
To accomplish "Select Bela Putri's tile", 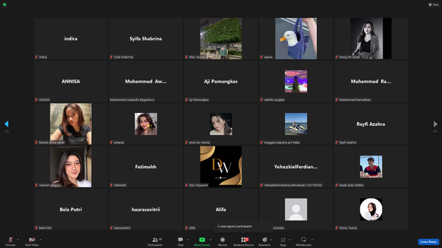I will point(70,209).
